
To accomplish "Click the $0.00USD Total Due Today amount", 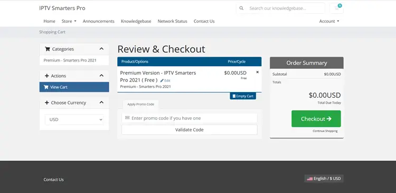I will coord(325,95).
